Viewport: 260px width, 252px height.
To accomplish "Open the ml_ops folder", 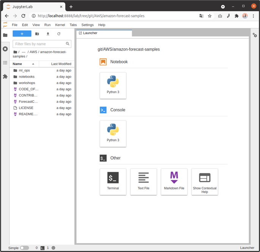I will coord(42,70).
